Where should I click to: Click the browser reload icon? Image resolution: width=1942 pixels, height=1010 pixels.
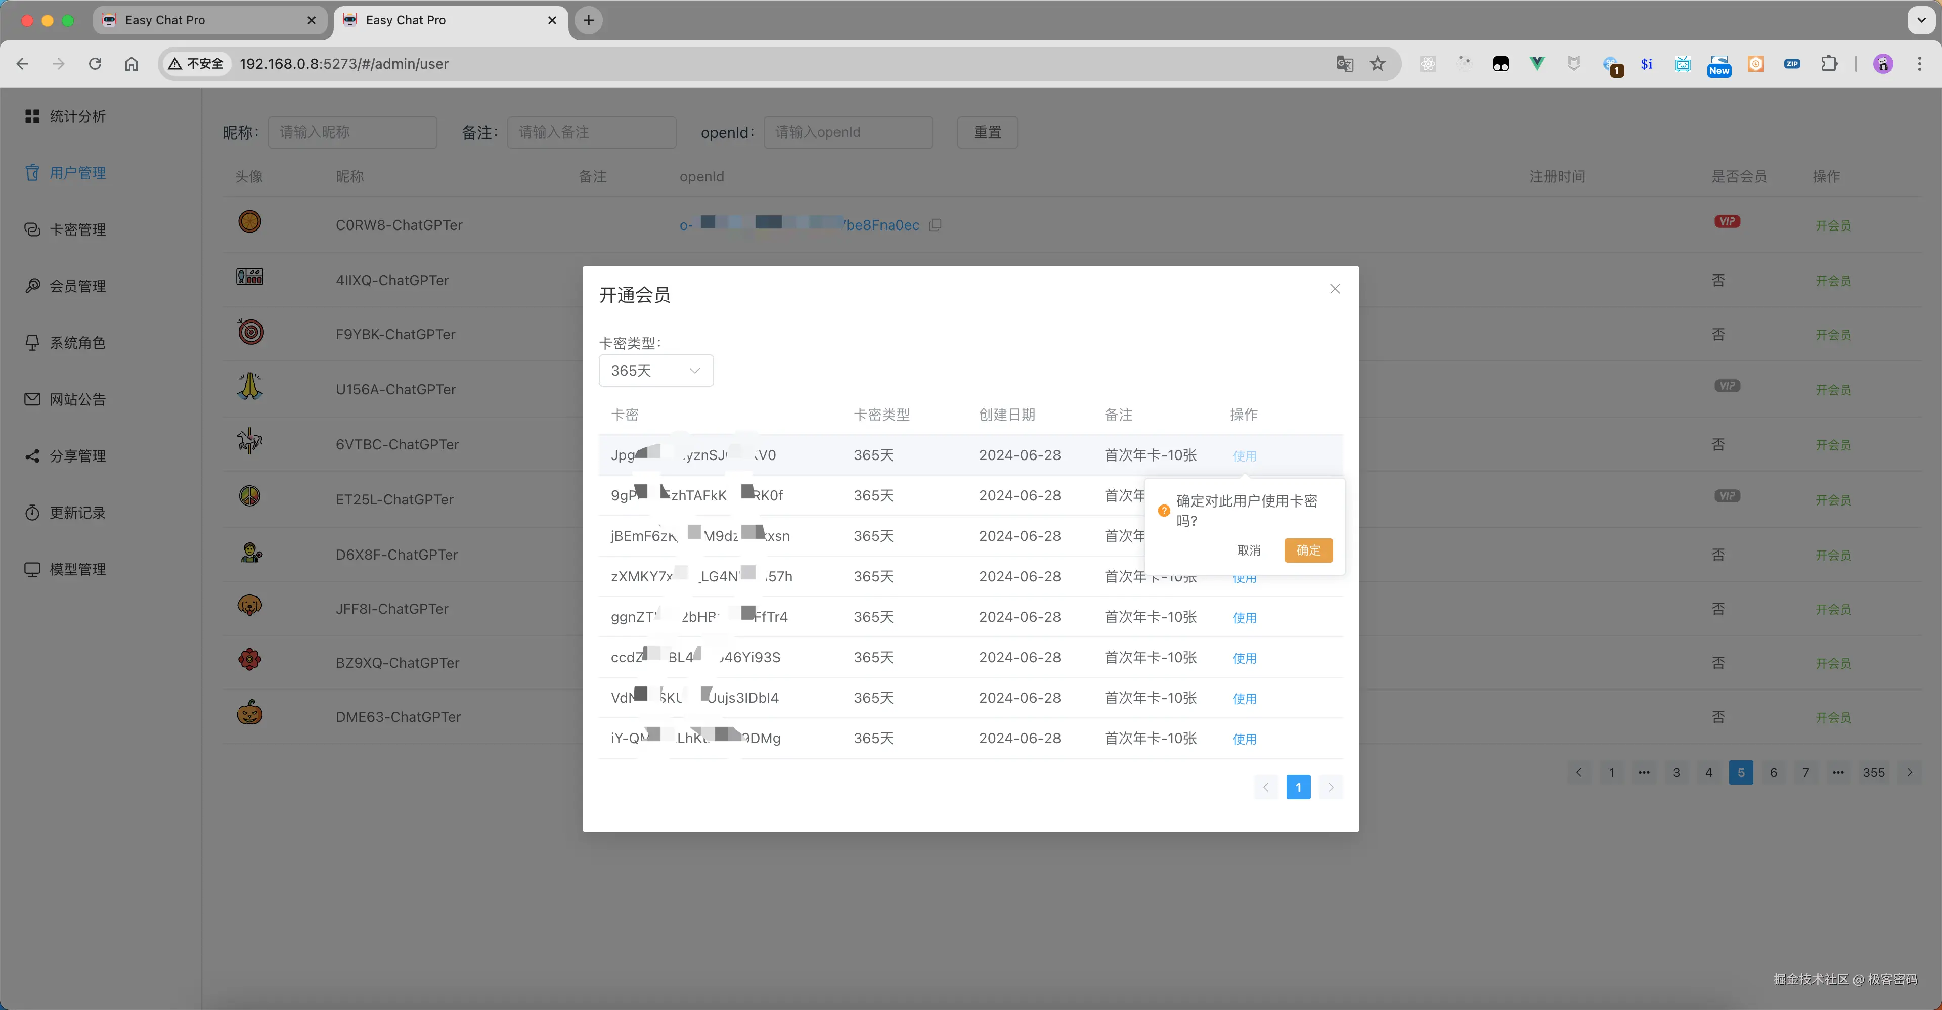pyautogui.click(x=95, y=64)
